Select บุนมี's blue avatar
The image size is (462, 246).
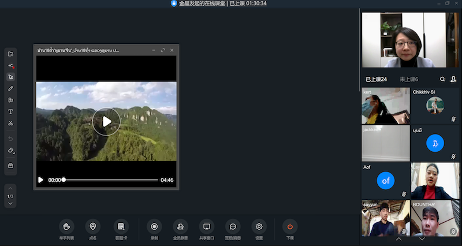click(x=435, y=143)
